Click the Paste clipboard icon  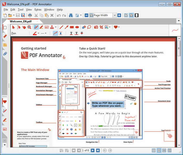tap(47, 15)
